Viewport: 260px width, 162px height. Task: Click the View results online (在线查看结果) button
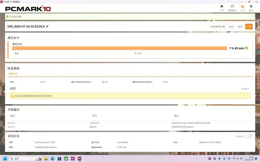tap(217, 27)
